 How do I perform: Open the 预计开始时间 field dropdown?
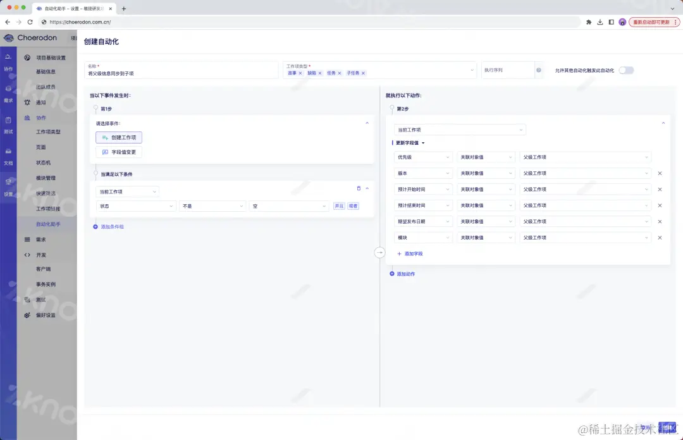point(423,190)
